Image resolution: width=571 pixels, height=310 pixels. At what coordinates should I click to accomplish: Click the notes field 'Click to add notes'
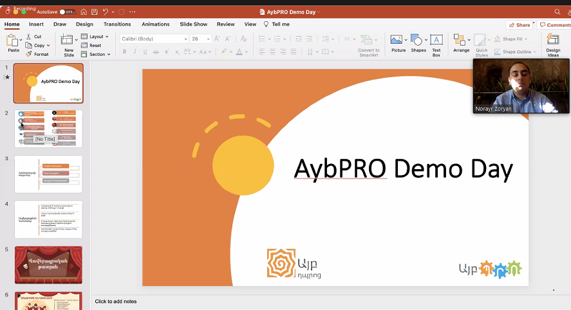pos(116,301)
